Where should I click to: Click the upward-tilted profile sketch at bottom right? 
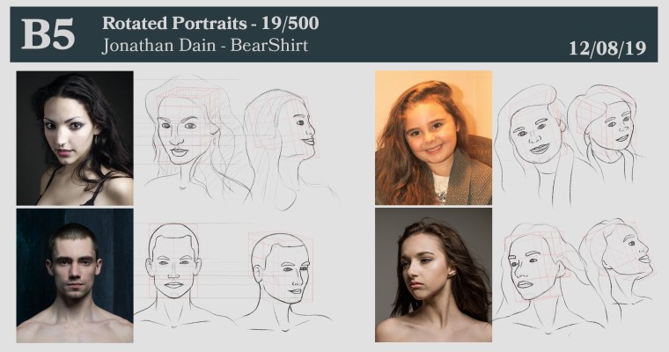[x=616, y=264]
